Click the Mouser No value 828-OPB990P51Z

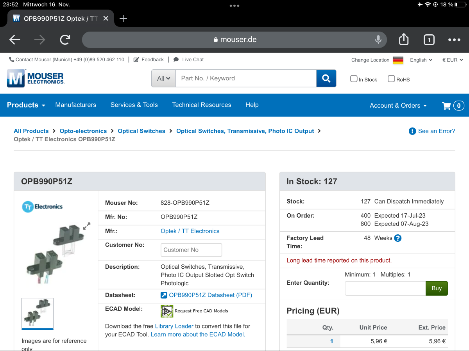click(185, 203)
